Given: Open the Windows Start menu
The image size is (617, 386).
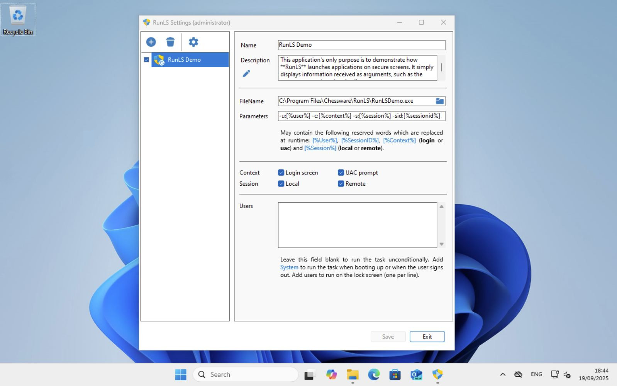Looking at the screenshot, I should (x=180, y=374).
